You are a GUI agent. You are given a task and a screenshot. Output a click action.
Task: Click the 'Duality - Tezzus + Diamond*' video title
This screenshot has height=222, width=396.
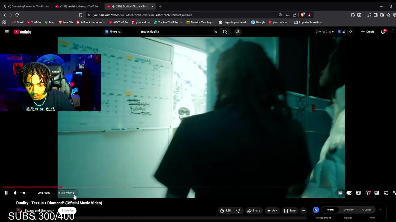click(59, 203)
